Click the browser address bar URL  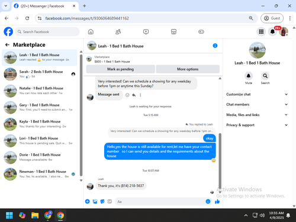(x=87, y=18)
